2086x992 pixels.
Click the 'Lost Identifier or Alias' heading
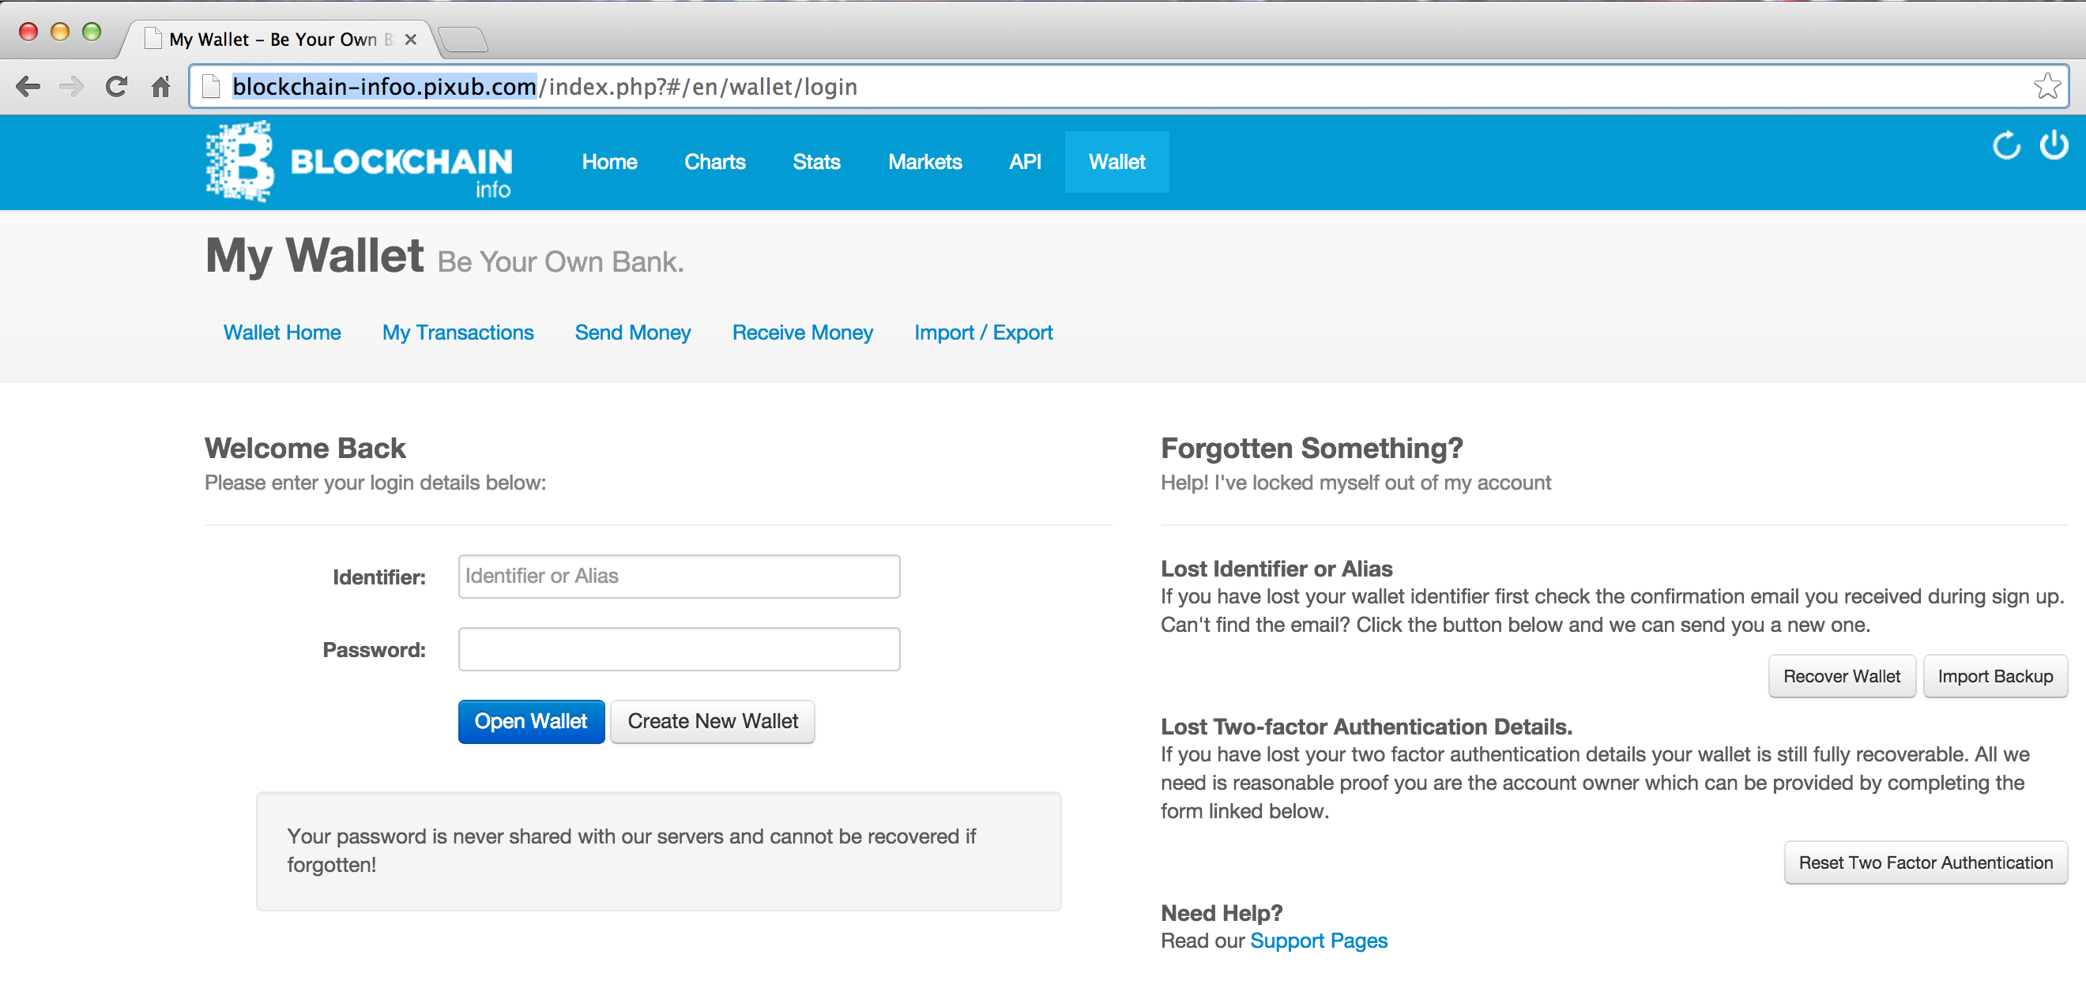coord(1276,569)
